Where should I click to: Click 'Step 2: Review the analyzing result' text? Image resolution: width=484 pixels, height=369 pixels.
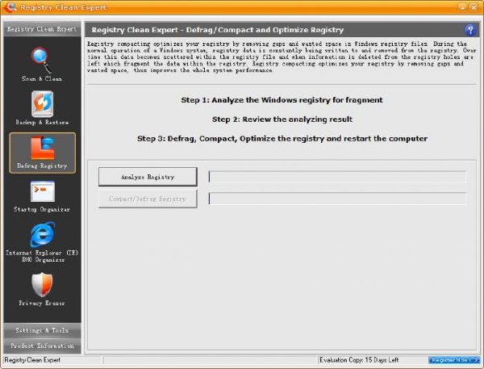pos(282,120)
